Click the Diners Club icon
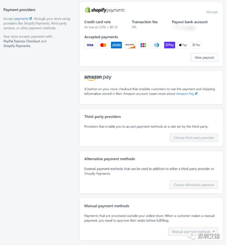This screenshot has width=227, height=246. tap(157, 45)
